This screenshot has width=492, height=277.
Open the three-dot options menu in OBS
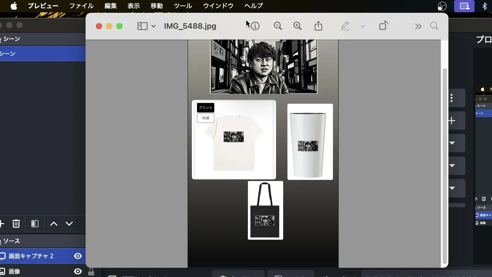452,98
